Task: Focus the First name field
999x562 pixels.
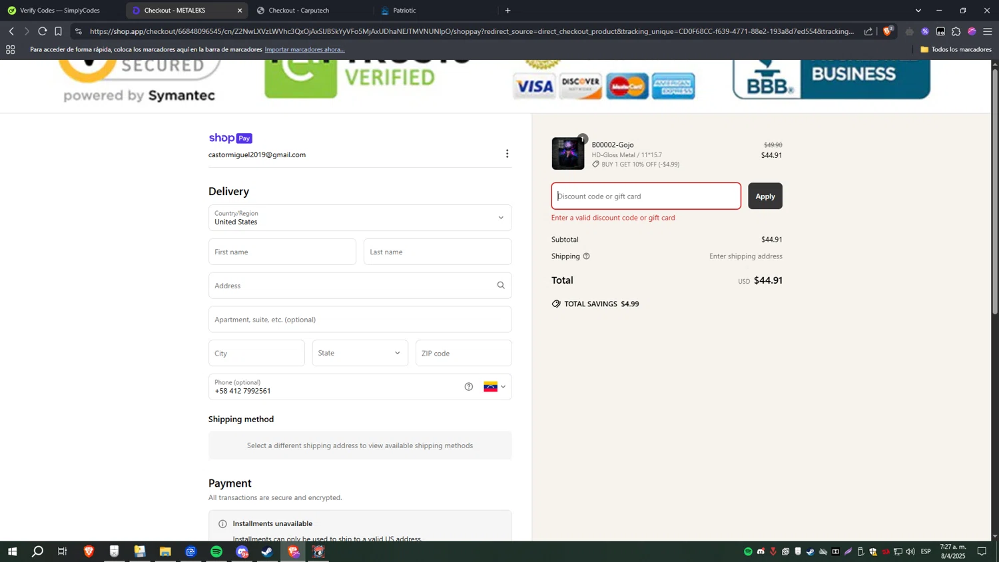Action: coord(282,252)
